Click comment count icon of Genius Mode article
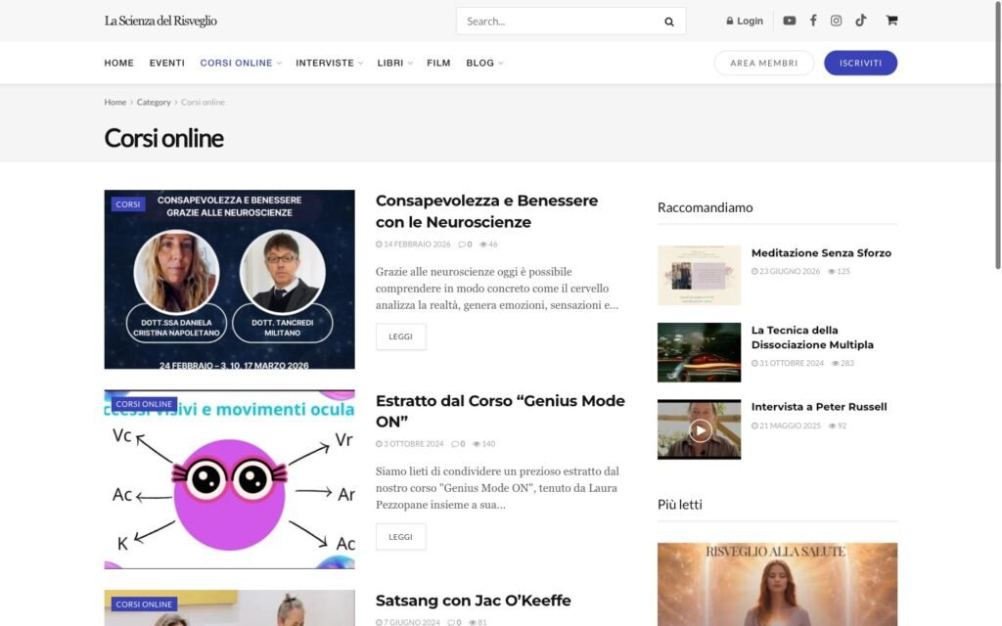 (455, 443)
